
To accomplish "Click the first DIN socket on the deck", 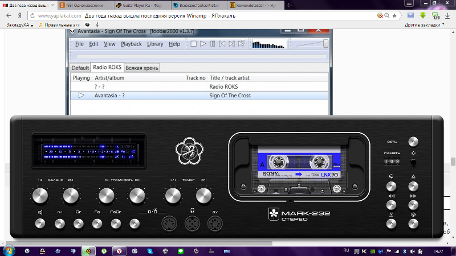I will (x=169, y=224).
